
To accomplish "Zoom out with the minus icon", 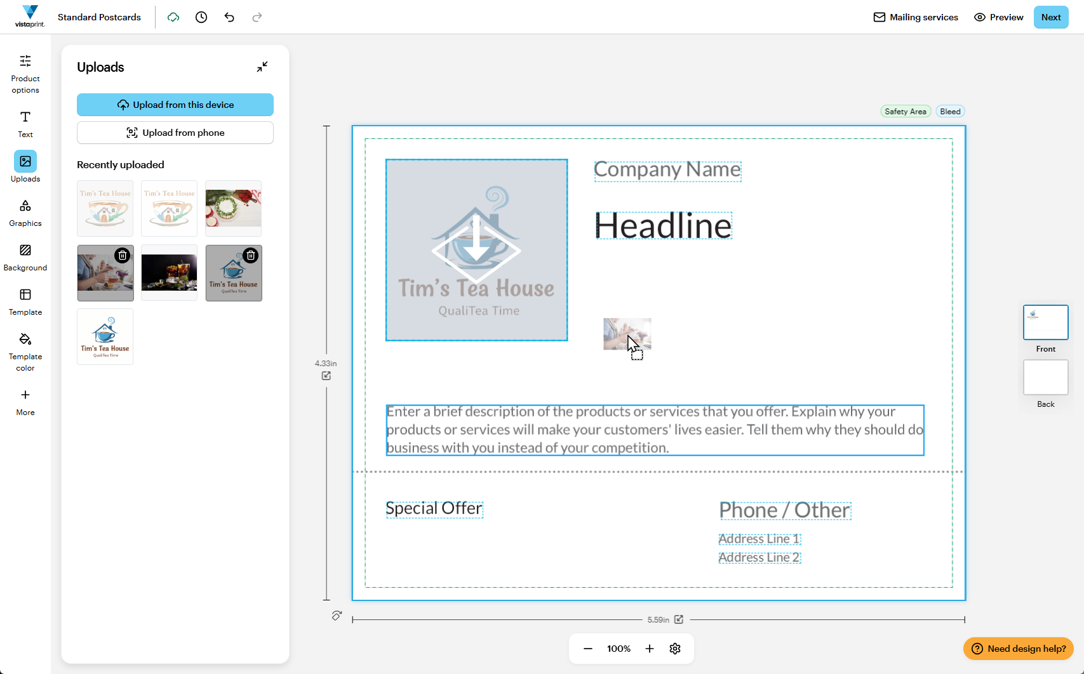I will coord(588,649).
